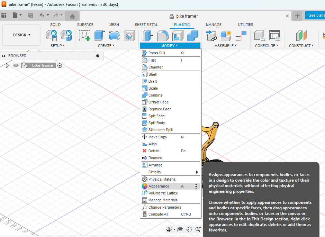Choose Compute All menu entry
325x237 pixels.
coord(171,214)
